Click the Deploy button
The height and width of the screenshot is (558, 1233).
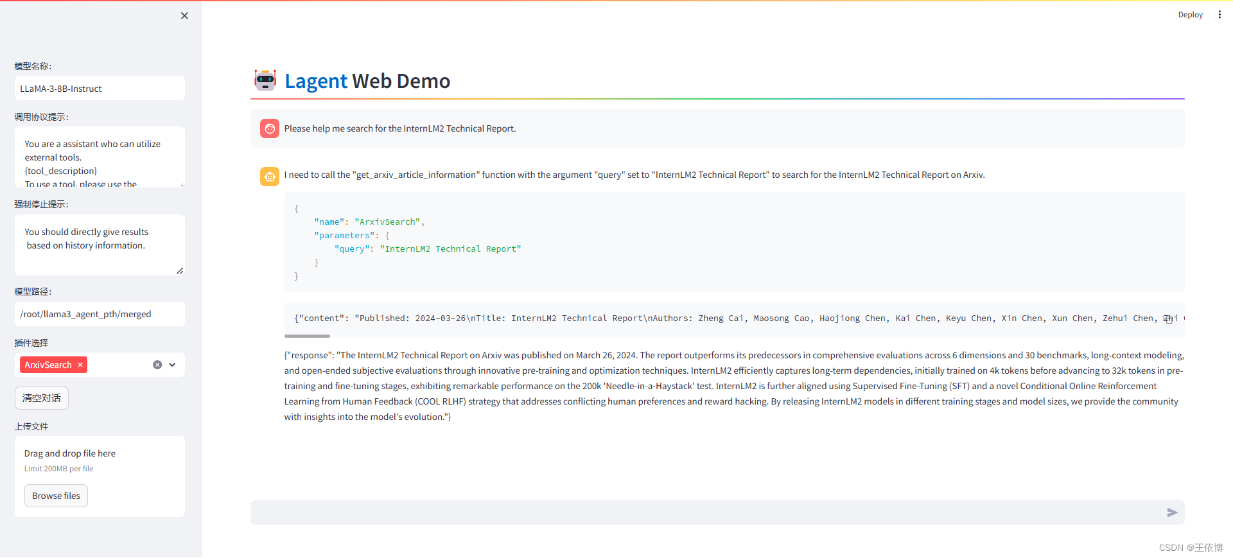click(1190, 15)
